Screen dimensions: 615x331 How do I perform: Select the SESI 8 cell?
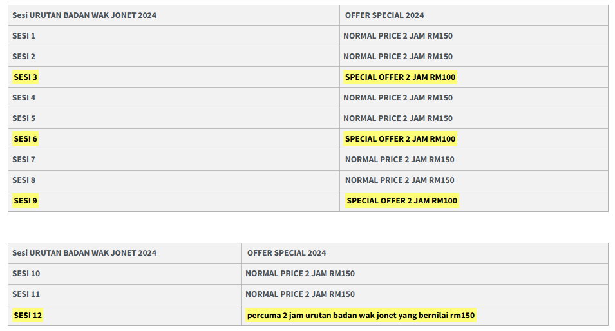point(24,180)
